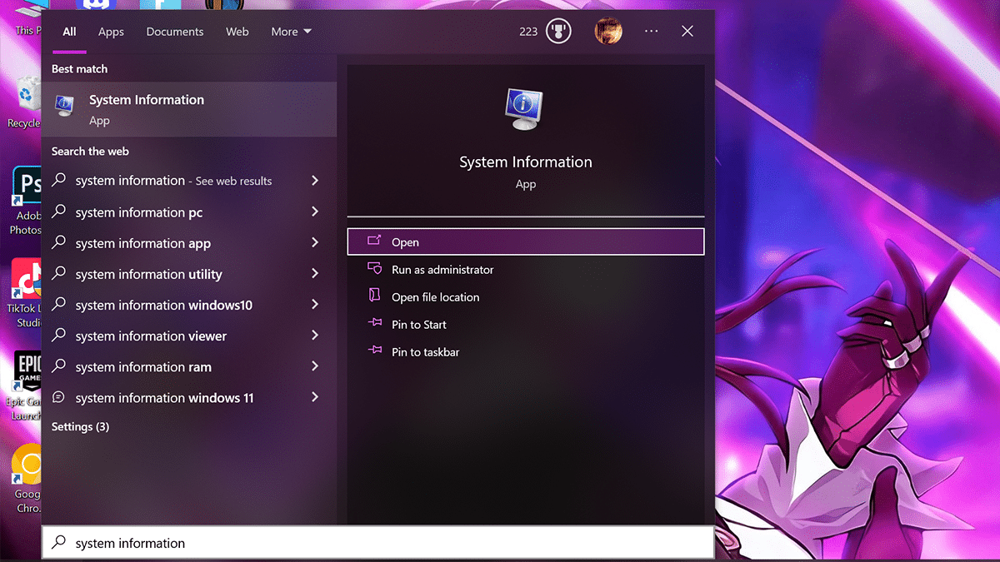The image size is (1000, 562).
Task: Click the rewards trophy badge icon
Action: click(x=557, y=32)
